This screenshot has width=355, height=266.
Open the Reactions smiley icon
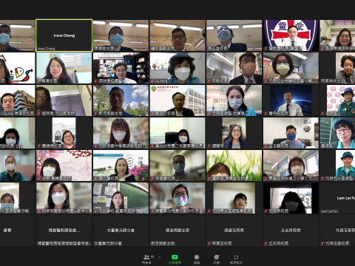point(217,257)
